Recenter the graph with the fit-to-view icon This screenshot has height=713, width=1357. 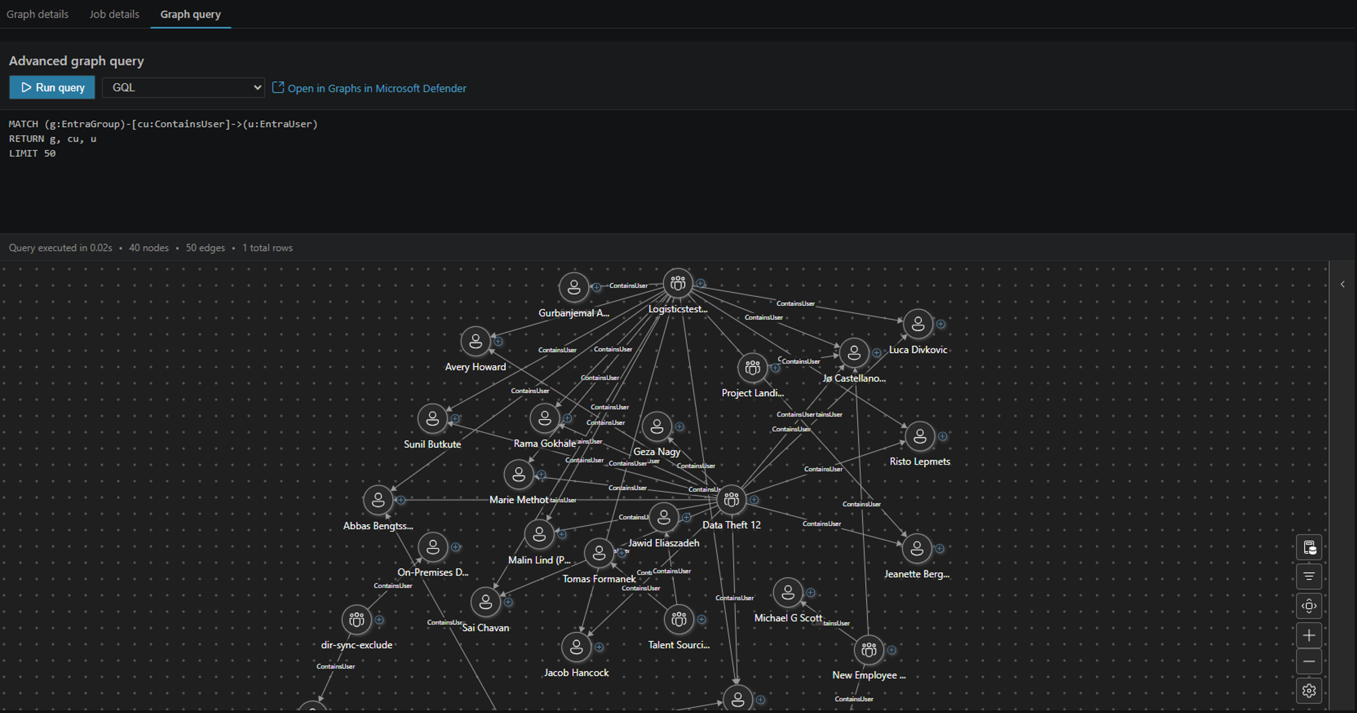[x=1309, y=606]
